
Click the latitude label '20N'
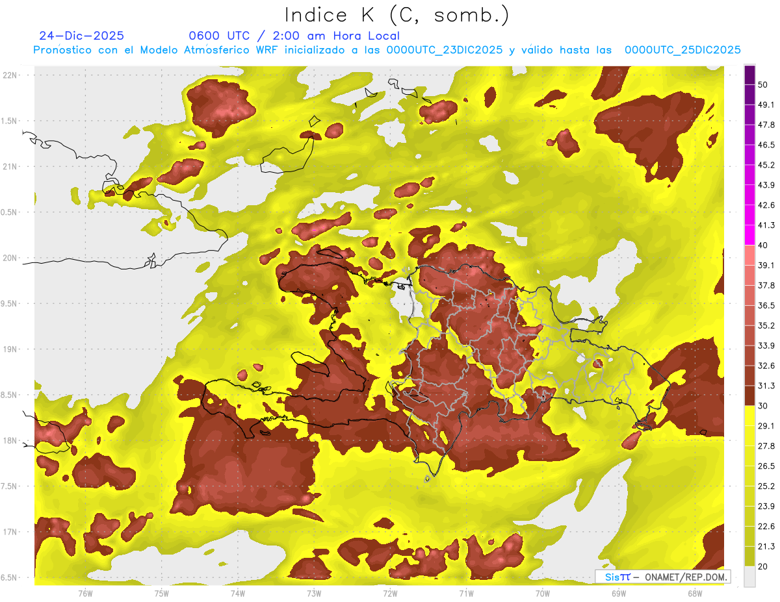(x=10, y=258)
